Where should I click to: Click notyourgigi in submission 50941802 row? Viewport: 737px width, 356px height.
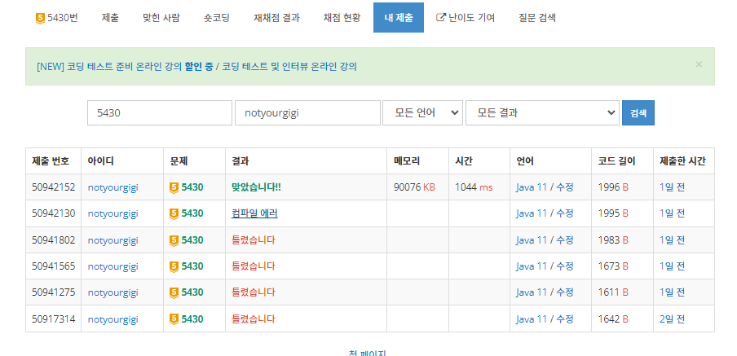tap(113, 240)
